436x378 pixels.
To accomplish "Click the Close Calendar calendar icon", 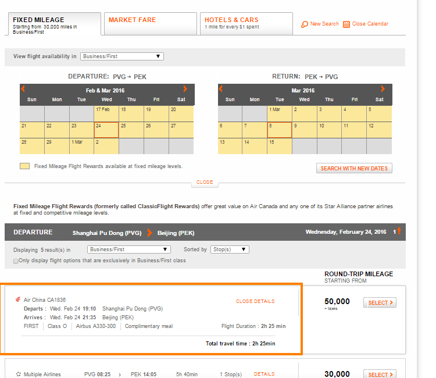I will (346, 24).
